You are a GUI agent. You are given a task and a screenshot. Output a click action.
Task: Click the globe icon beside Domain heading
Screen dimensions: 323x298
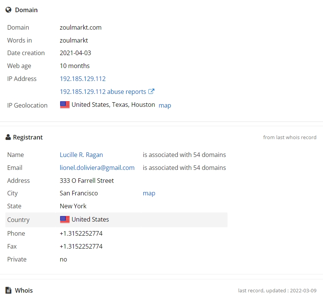click(8, 10)
